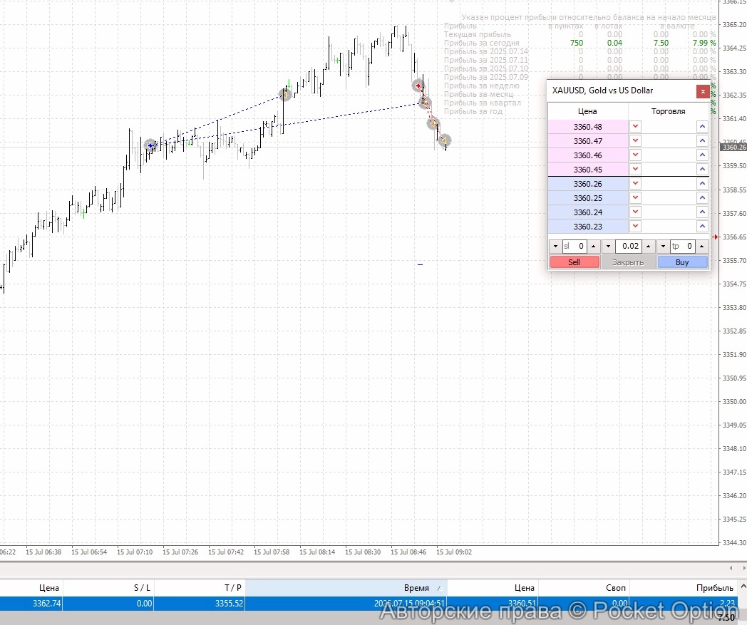Decrease the sl stop-loss value
The width and height of the screenshot is (747, 625).
[x=556, y=247]
